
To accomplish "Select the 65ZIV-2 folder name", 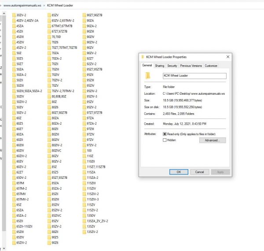I will tap(22, 243).
